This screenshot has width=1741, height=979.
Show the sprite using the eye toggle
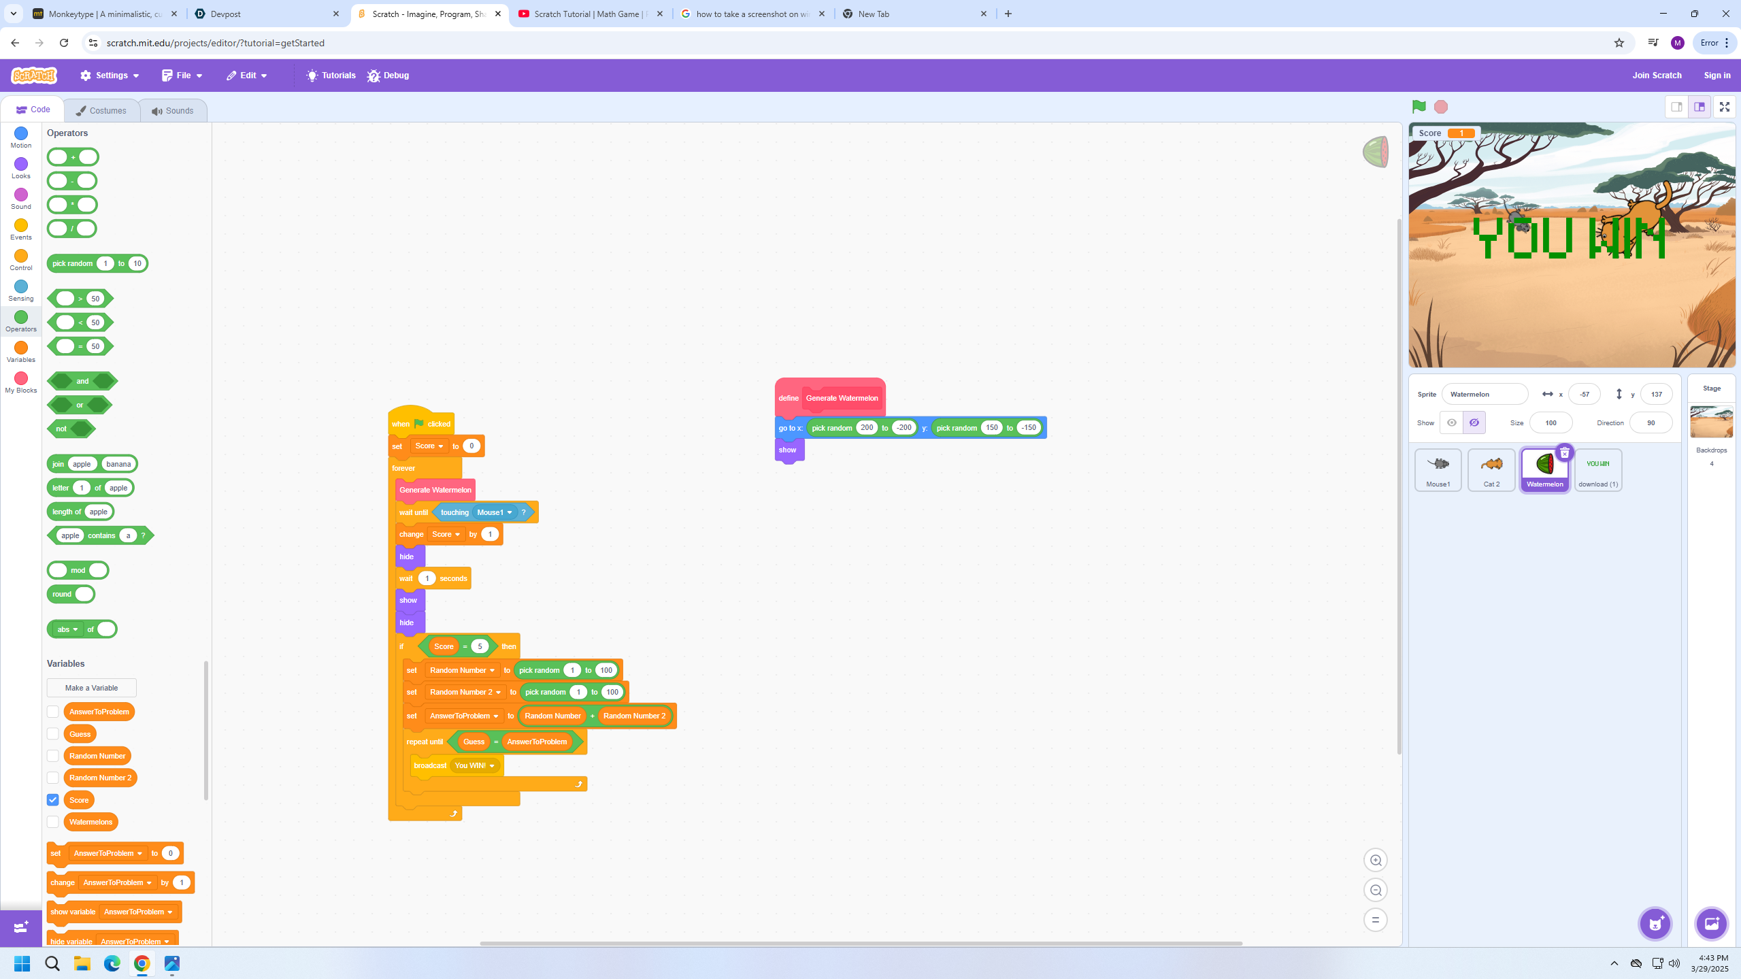[1451, 422]
